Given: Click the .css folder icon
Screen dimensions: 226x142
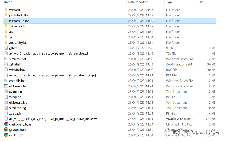Looking at the screenshot, I should (6, 31).
